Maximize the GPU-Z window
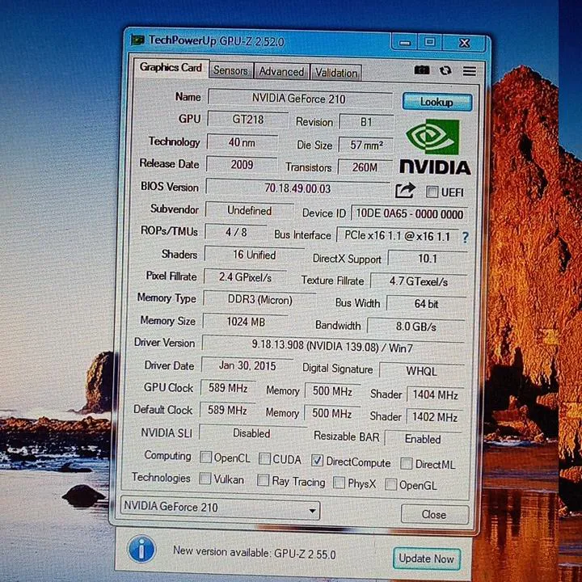The image size is (582, 582). tap(430, 42)
